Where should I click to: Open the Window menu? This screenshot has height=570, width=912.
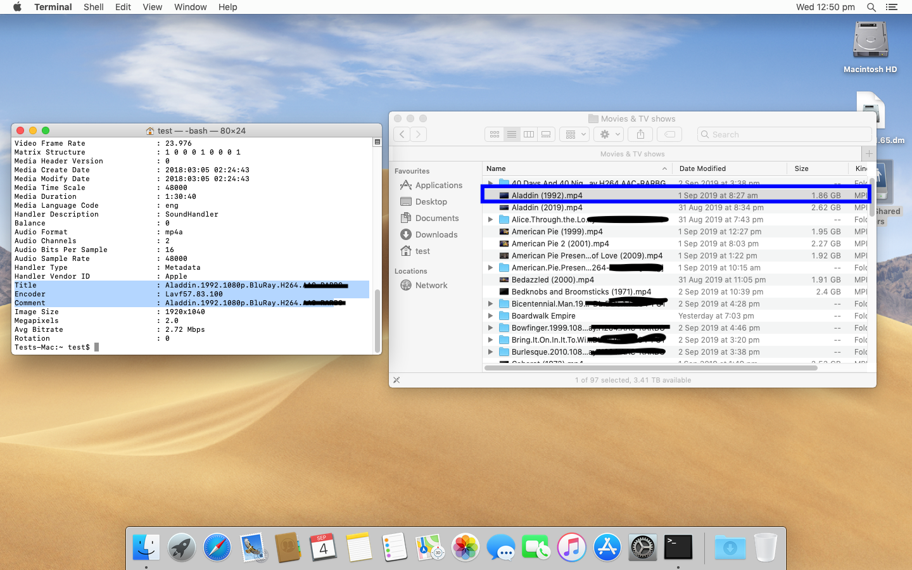(190, 7)
